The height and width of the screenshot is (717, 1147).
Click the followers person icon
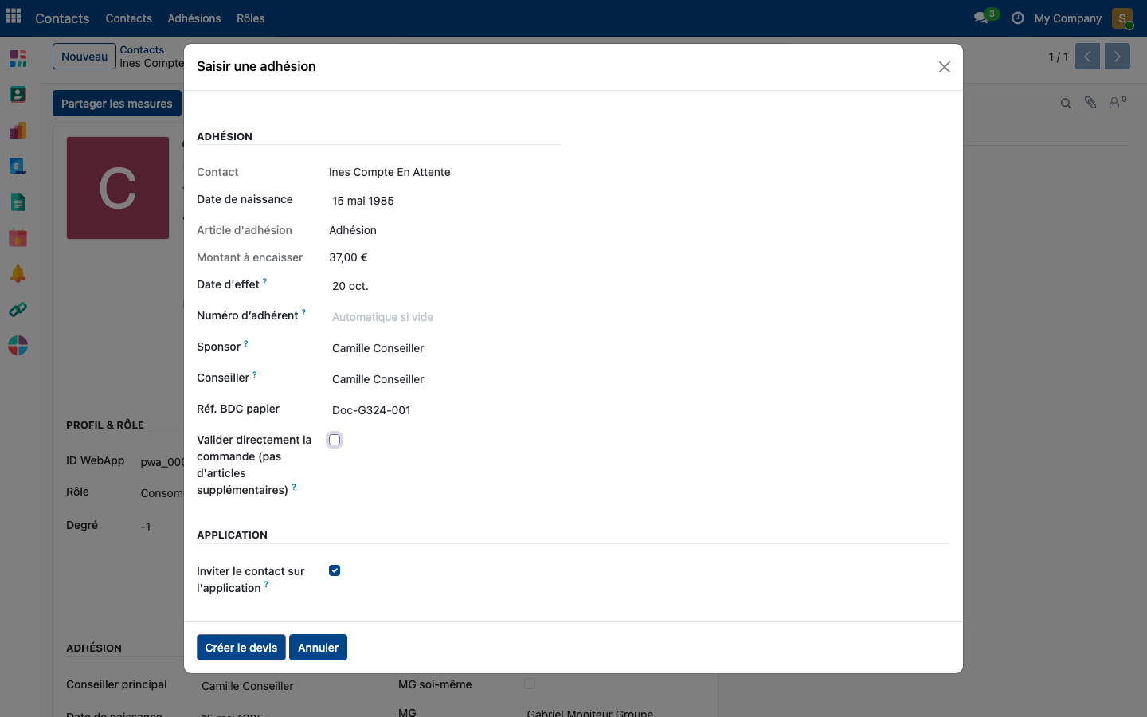click(x=1118, y=102)
